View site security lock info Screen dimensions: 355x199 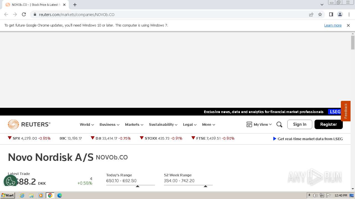pos(35,14)
